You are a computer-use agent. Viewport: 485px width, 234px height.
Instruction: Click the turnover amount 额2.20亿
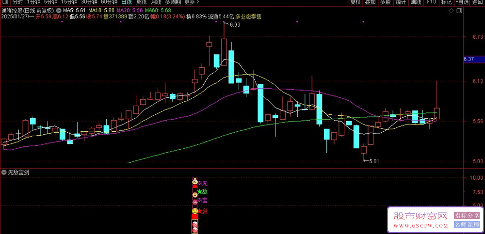139,16
